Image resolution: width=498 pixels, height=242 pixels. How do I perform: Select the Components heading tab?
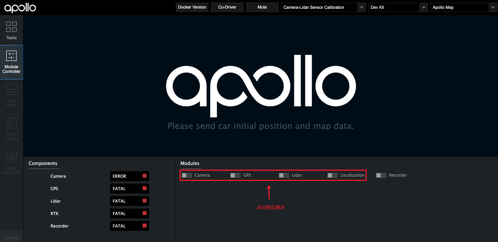pos(43,163)
